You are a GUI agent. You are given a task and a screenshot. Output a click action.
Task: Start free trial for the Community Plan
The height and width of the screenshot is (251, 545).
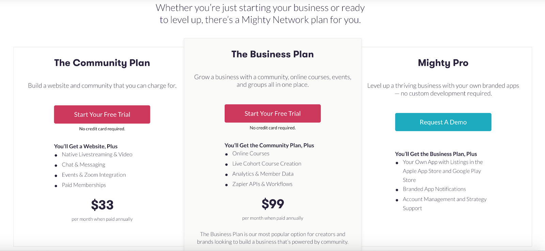tap(102, 114)
